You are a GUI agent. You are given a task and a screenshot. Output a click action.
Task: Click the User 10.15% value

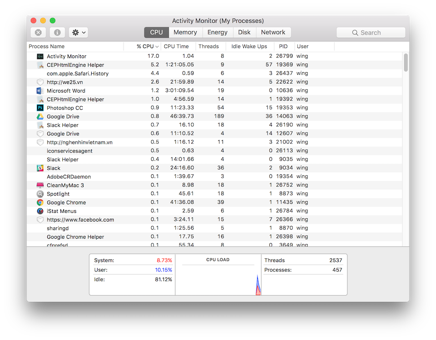[163, 270]
